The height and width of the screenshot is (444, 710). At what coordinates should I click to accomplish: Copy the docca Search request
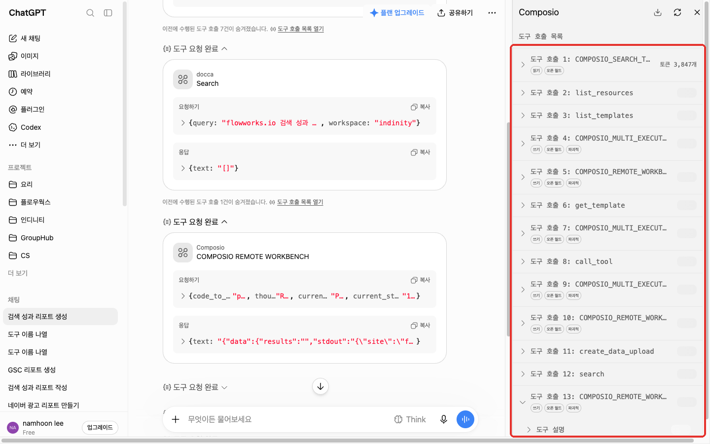point(421,107)
